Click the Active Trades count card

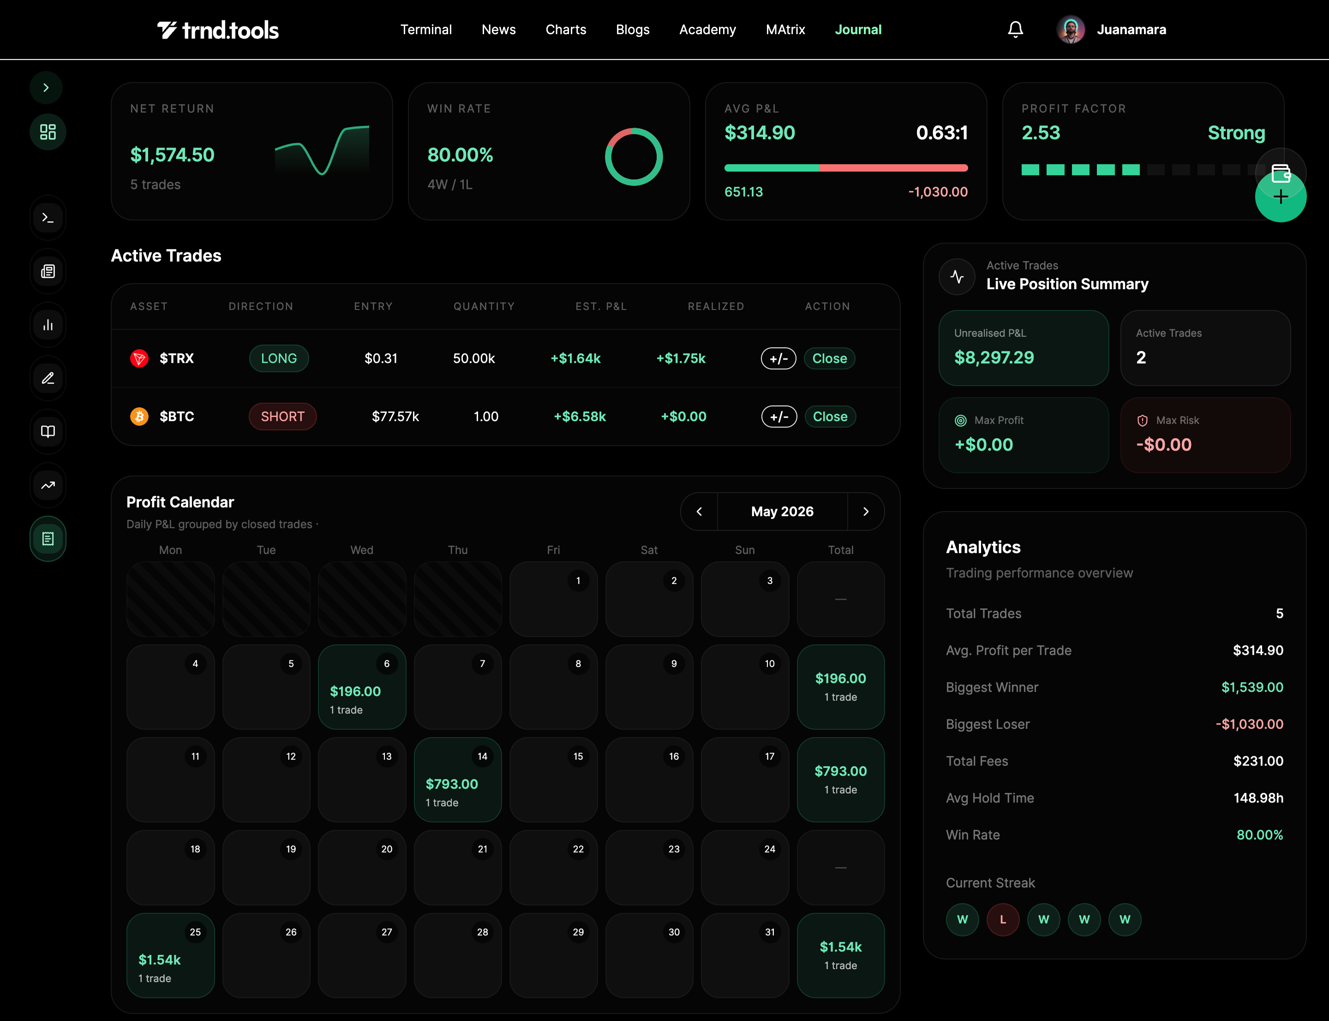[x=1205, y=348]
